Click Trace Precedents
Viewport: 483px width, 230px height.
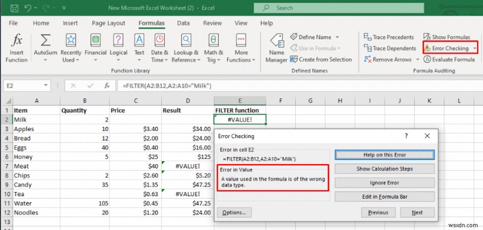pyautogui.click(x=389, y=37)
